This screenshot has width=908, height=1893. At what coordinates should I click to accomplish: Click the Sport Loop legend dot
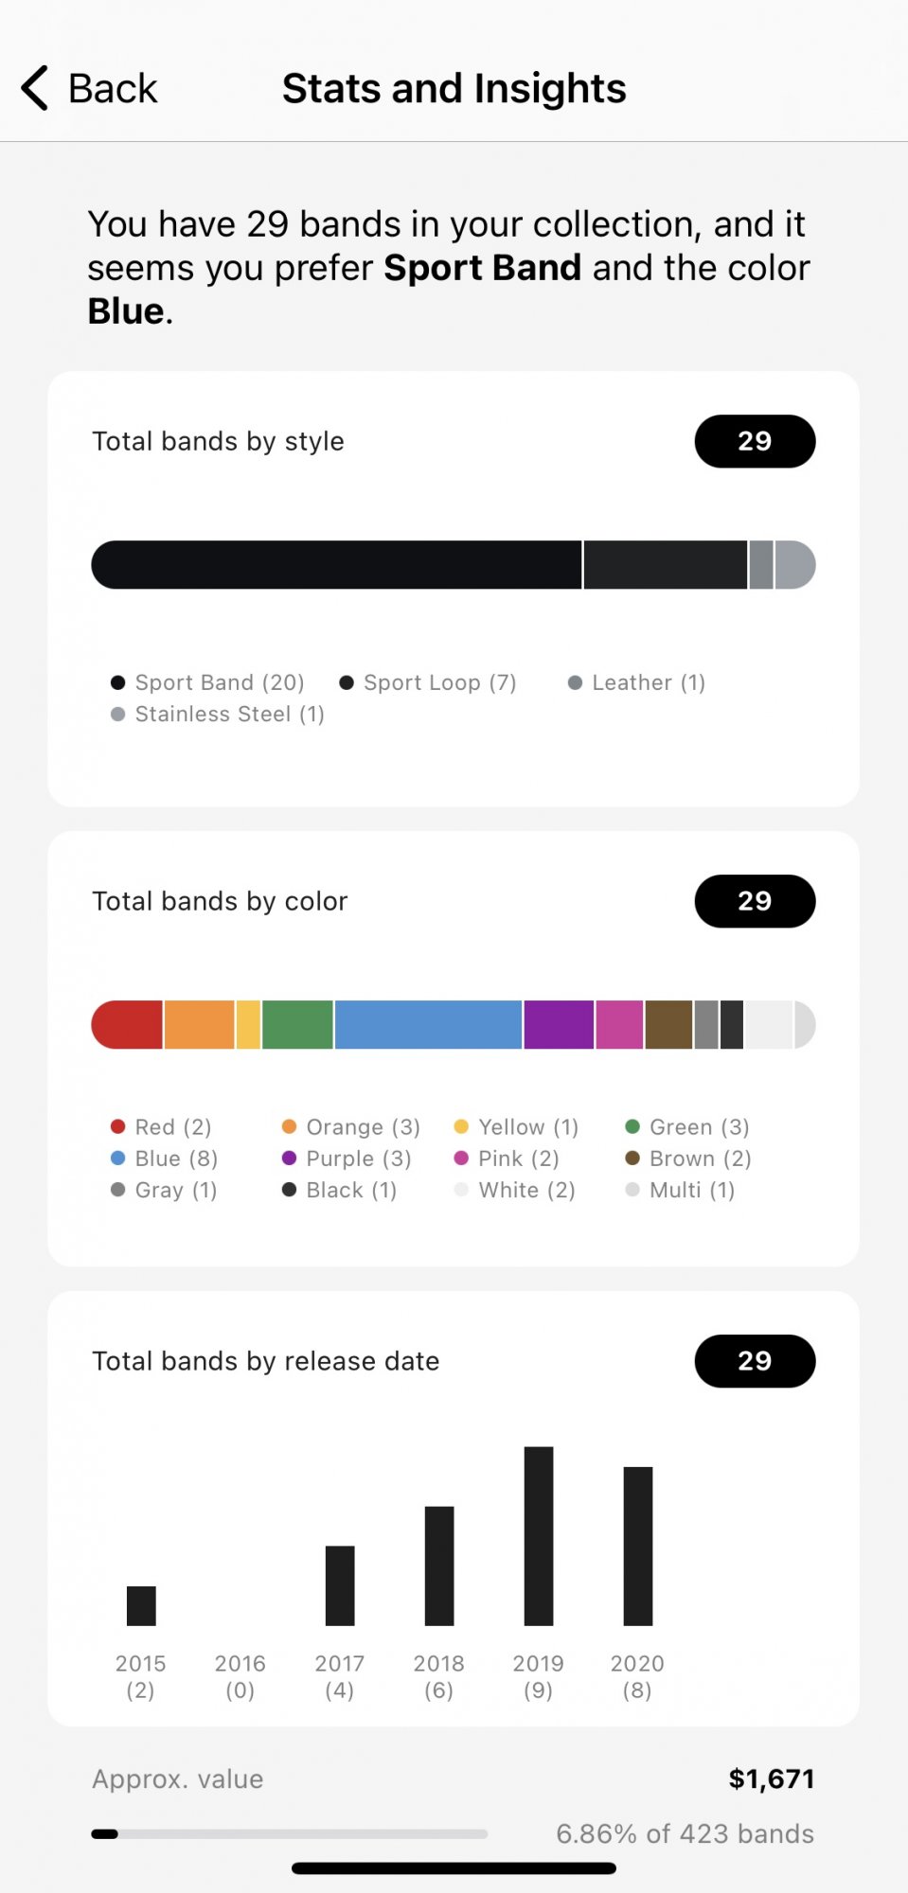(x=347, y=682)
